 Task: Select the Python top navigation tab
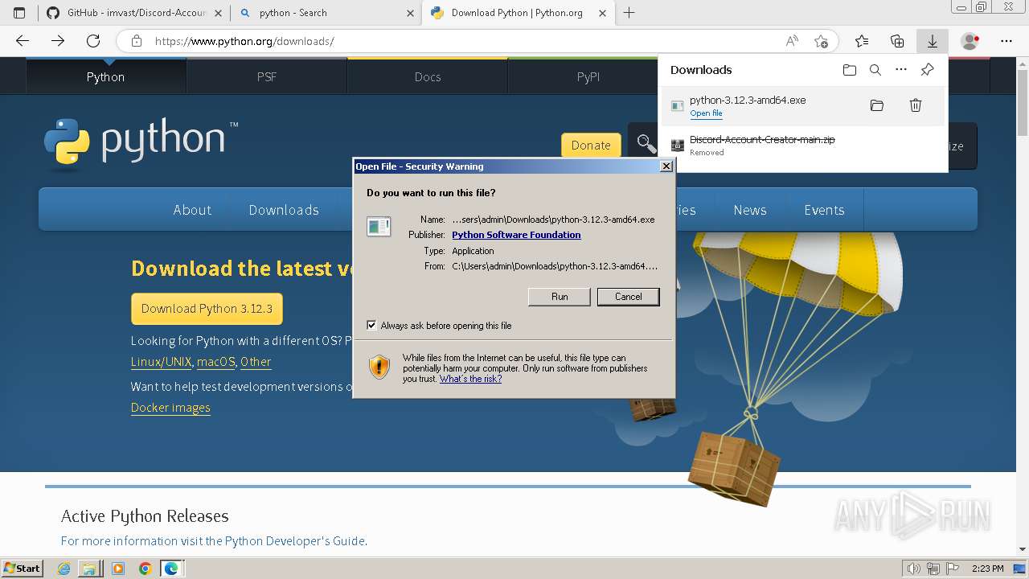[106, 77]
